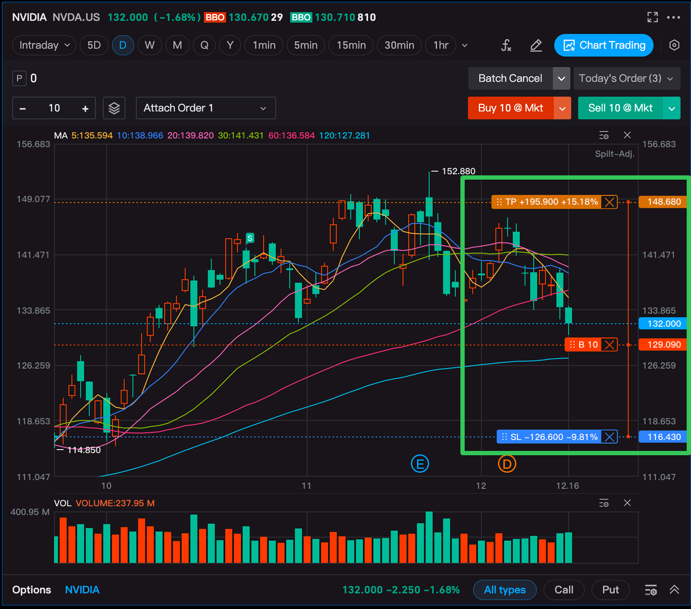Filter options by Put
This screenshot has height=609, width=691.
point(610,590)
